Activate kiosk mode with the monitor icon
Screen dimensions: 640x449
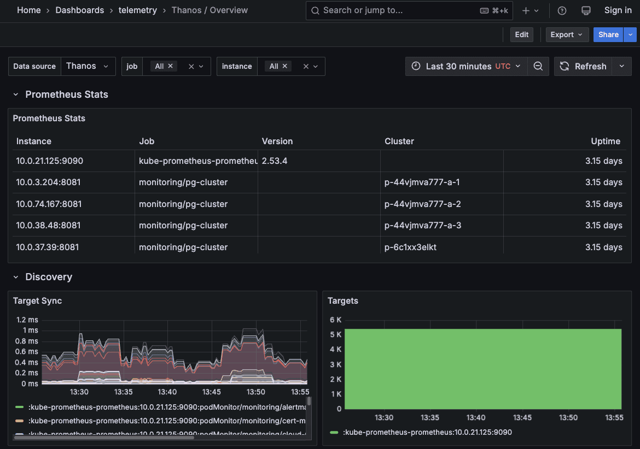(x=586, y=10)
